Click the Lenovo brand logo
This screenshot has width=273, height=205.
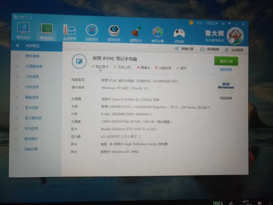coord(226,86)
